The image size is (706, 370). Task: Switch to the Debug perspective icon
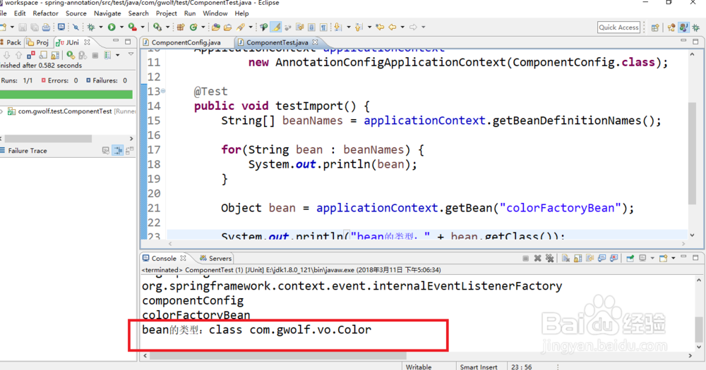click(x=695, y=27)
